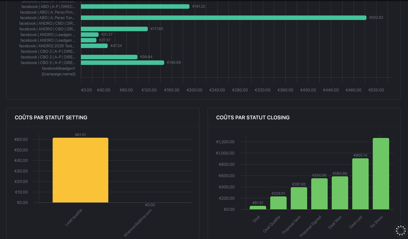Click the €99.64 CBO 2 bar
The image size is (408, 239).
tap(109, 57)
